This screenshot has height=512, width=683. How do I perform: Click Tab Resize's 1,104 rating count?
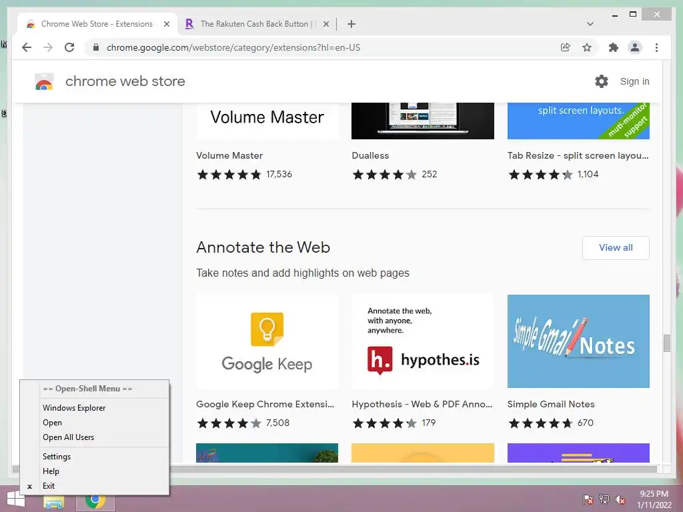pyautogui.click(x=588, y=174)
